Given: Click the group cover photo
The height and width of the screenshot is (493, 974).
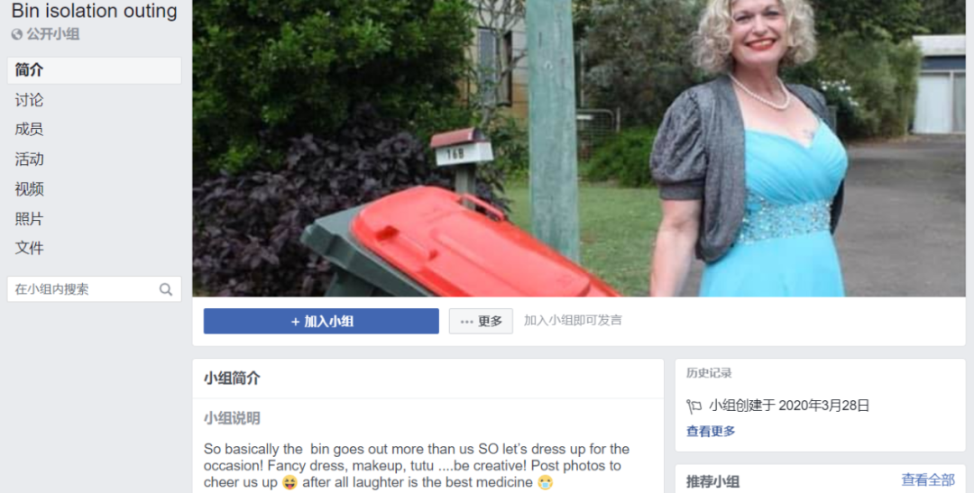Looking at the screenshot, I should click(x=579, y=148).
